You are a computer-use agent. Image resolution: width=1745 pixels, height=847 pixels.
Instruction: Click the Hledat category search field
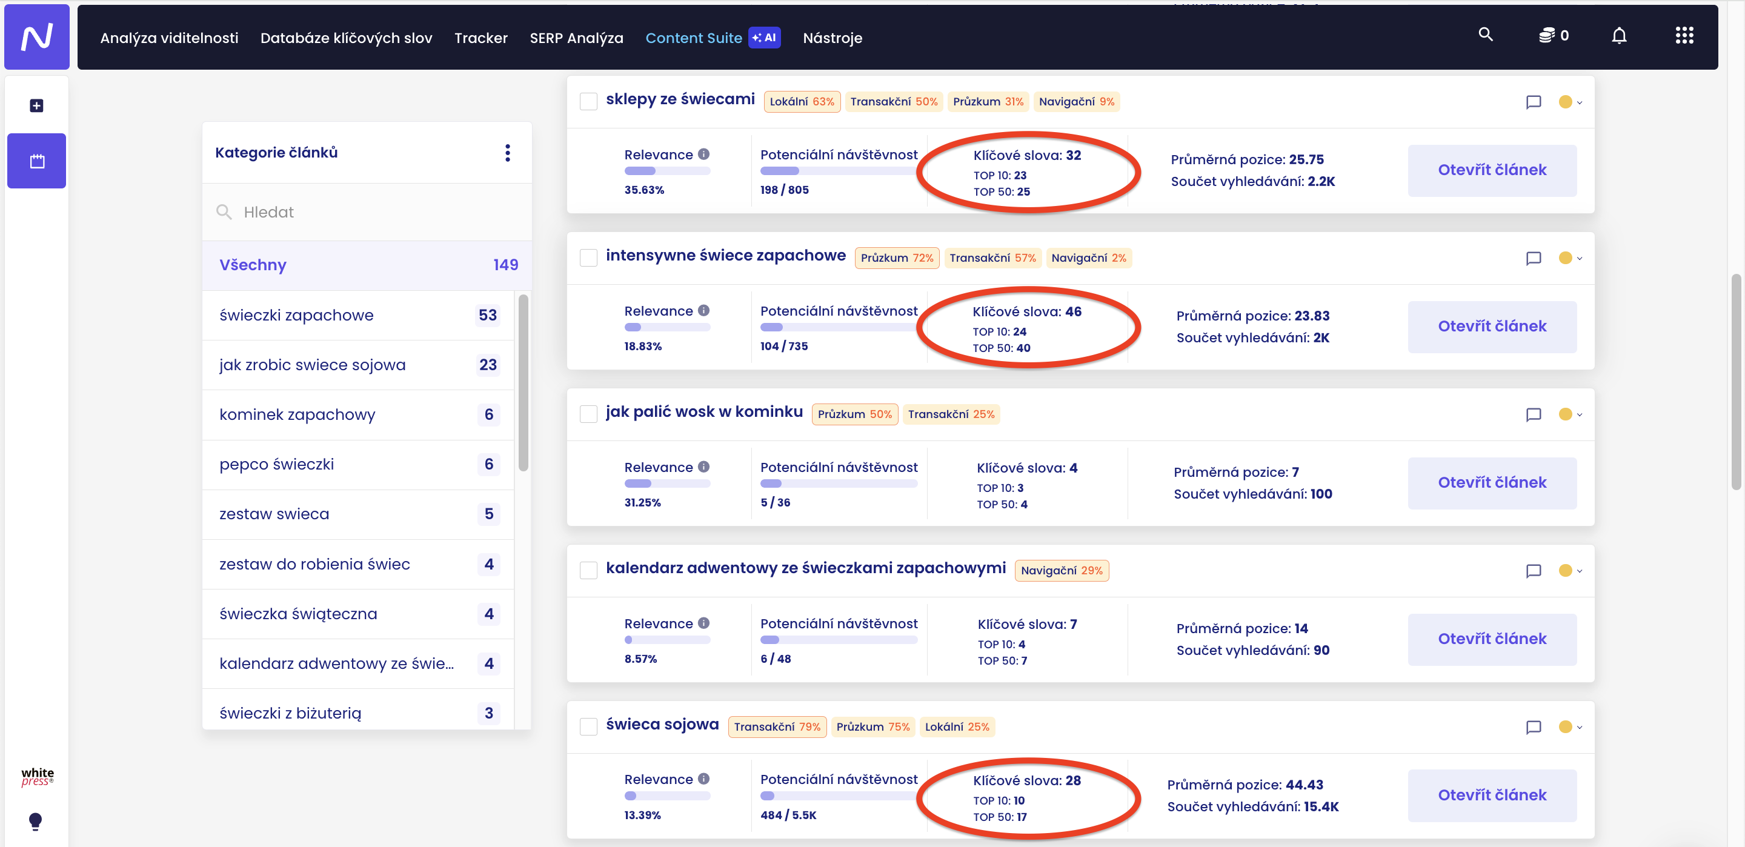pyautogui.click(x=366, y=212)
